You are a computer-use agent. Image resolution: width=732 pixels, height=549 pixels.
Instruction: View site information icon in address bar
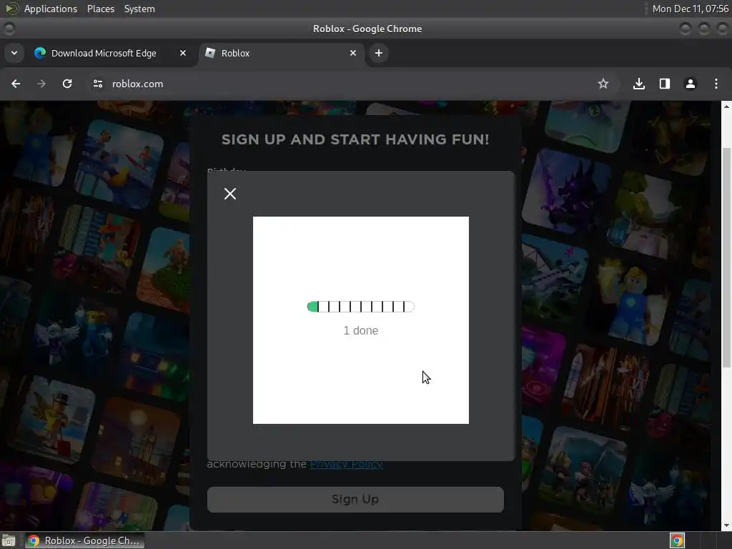point(97,84)
